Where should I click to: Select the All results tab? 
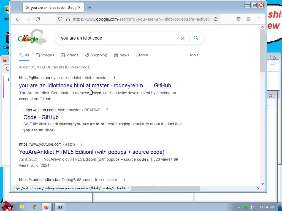click(x=24, y=55)
